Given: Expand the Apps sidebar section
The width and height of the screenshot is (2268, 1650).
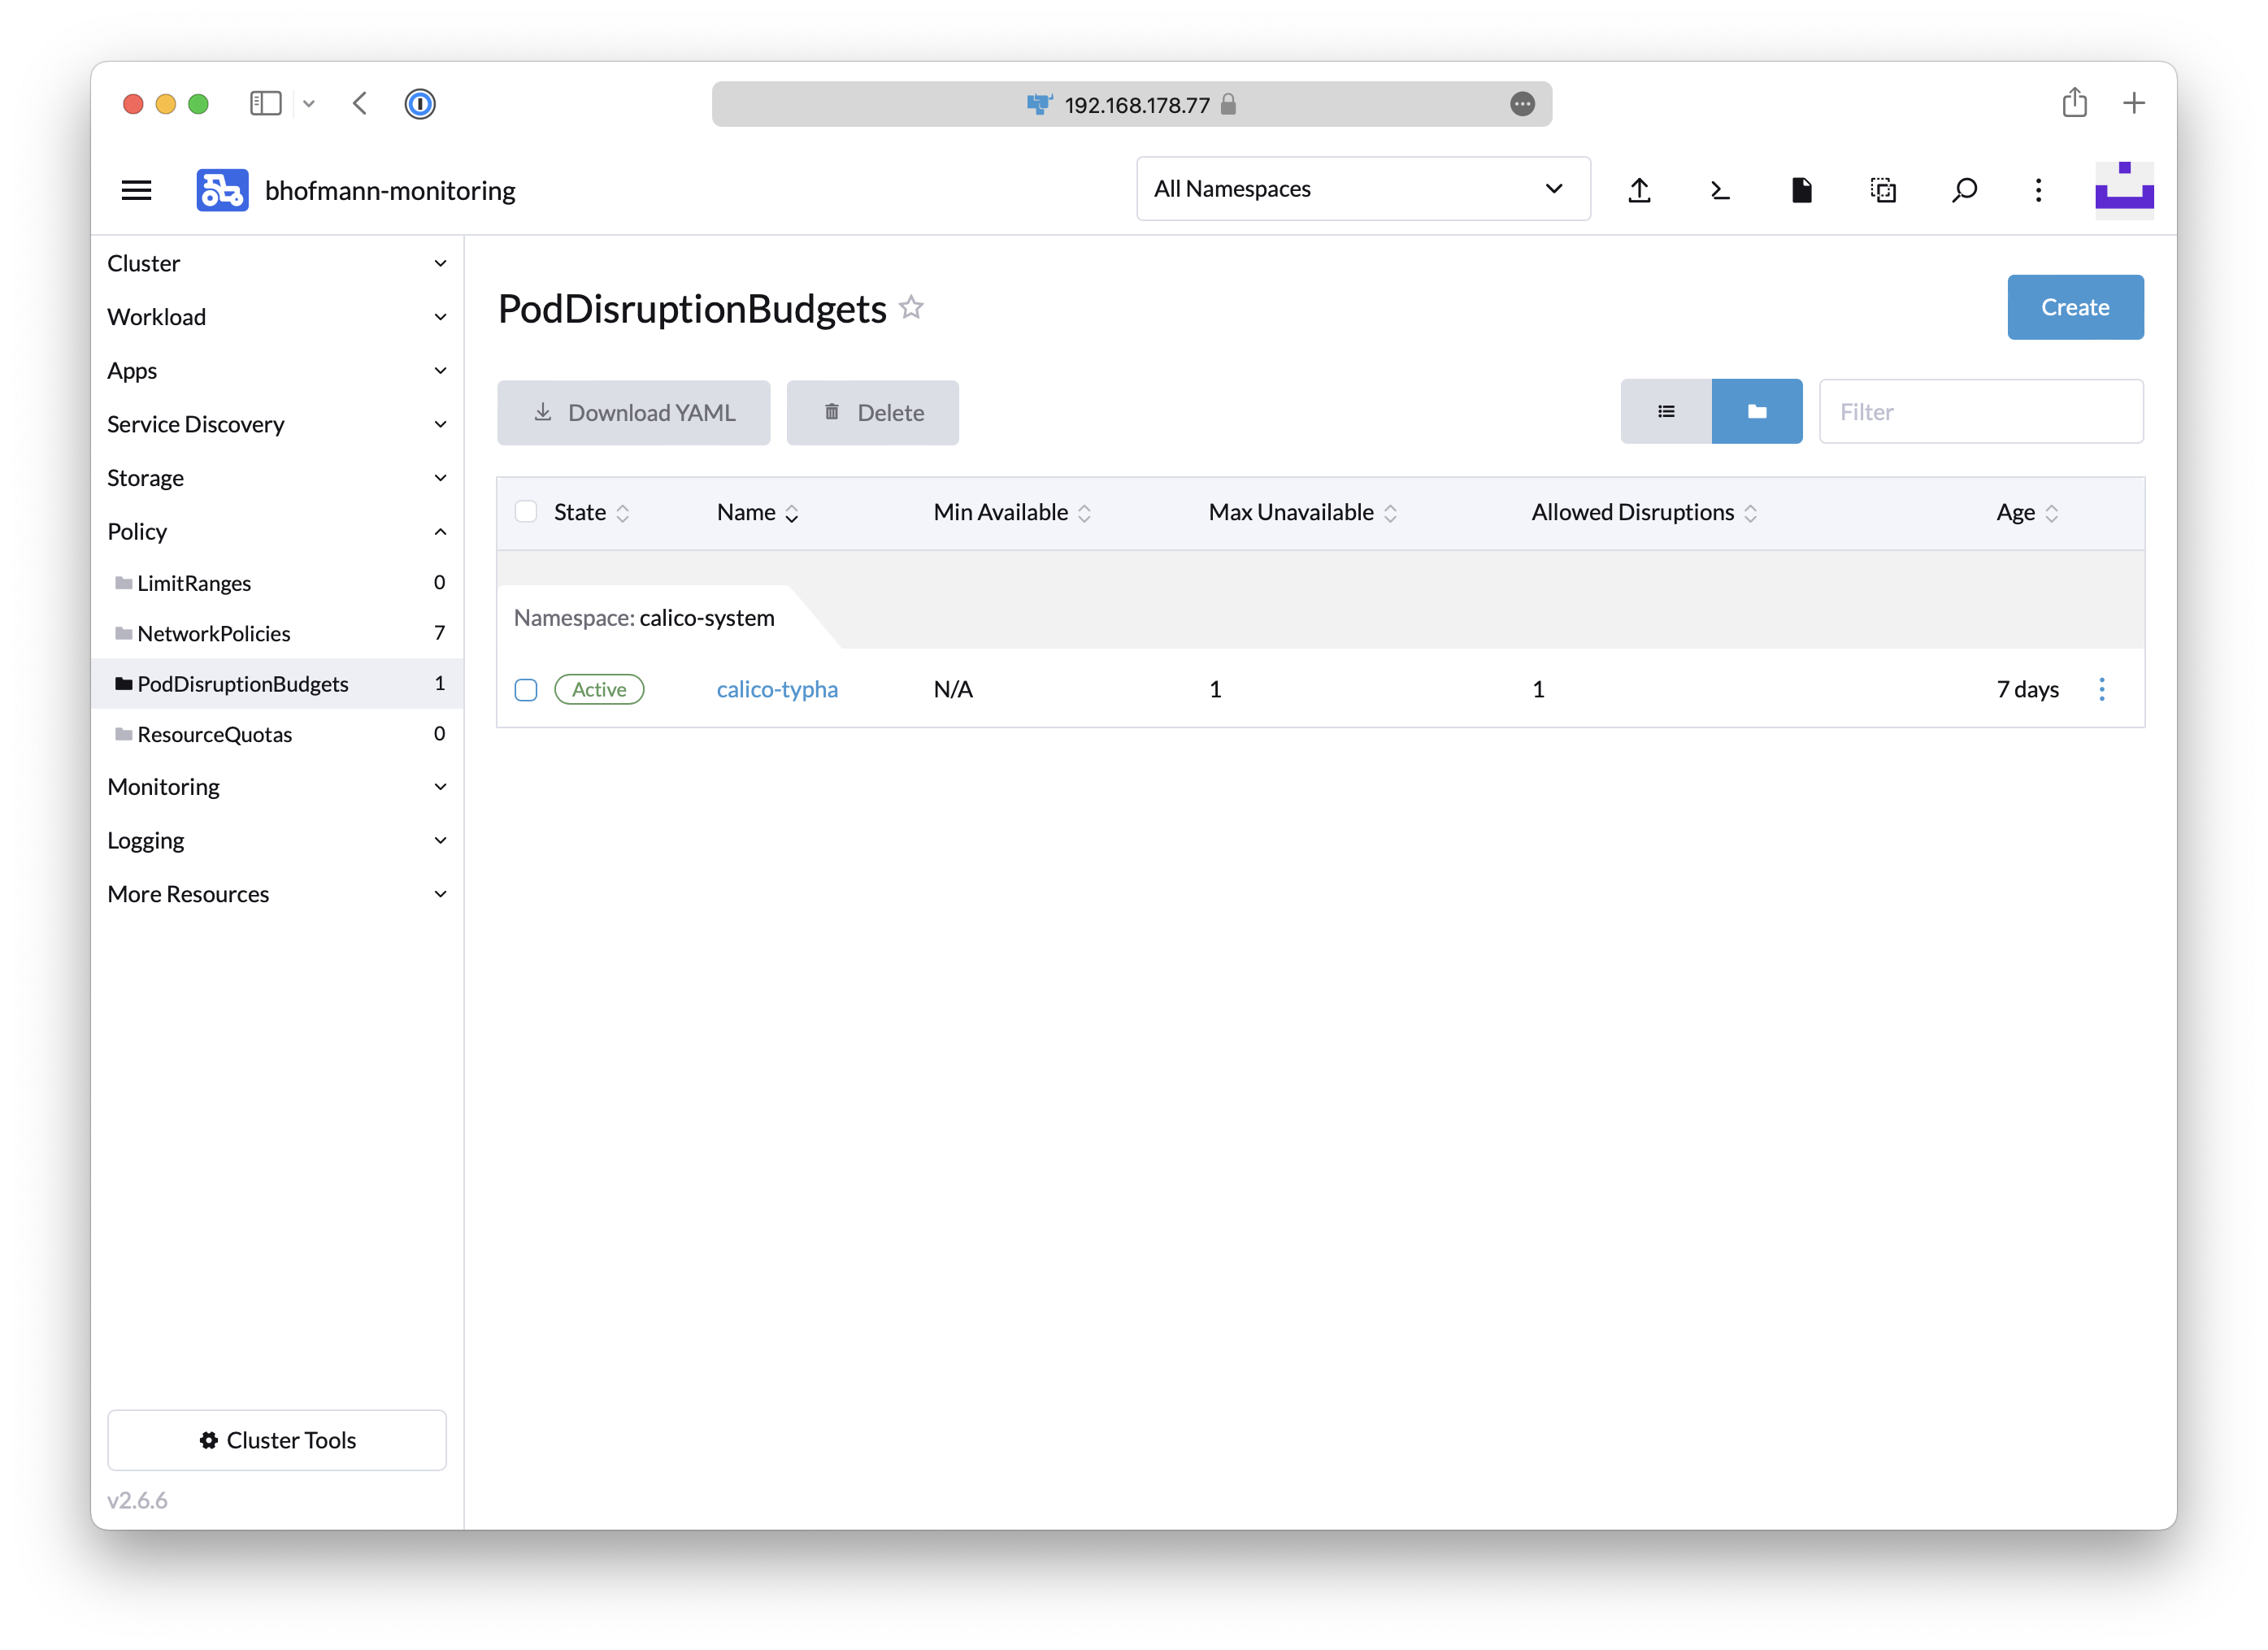Looking at the screenshot, I should coord(277,371).
